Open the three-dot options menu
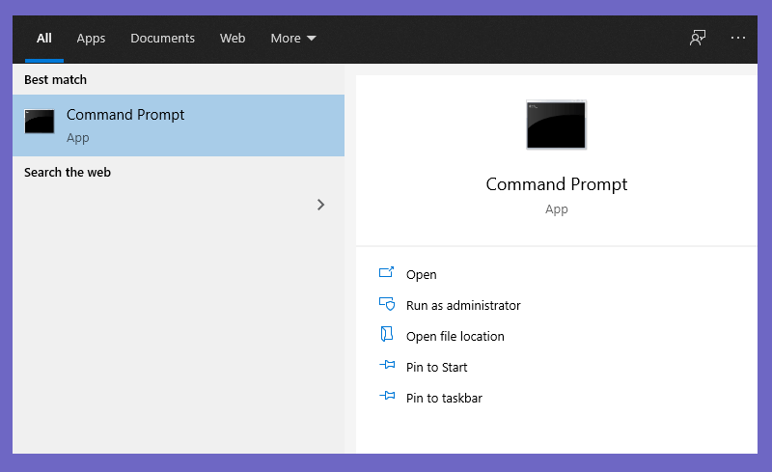 tap(737, 38)
